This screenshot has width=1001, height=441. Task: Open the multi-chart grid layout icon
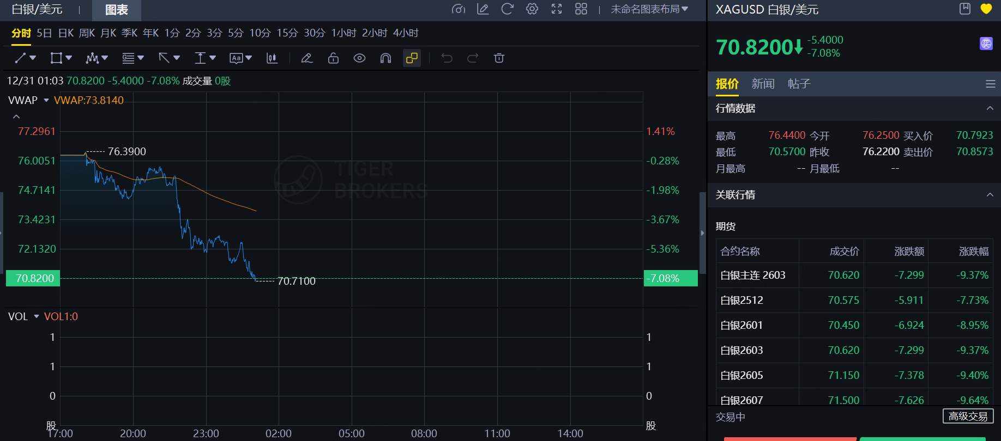coord(581,9)
